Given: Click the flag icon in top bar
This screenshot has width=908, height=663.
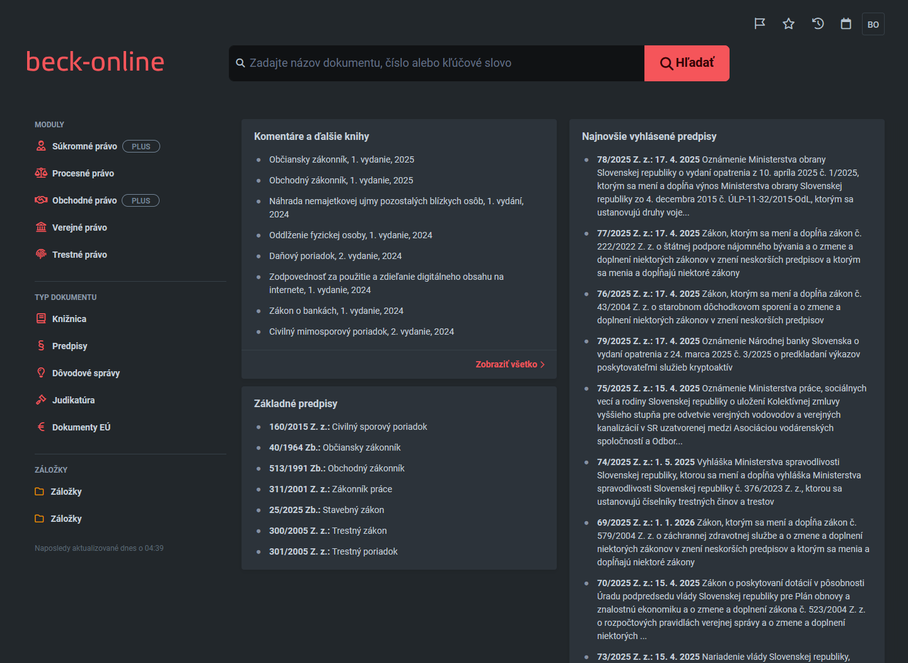Looking at the screenshot, I should [760, 24].
